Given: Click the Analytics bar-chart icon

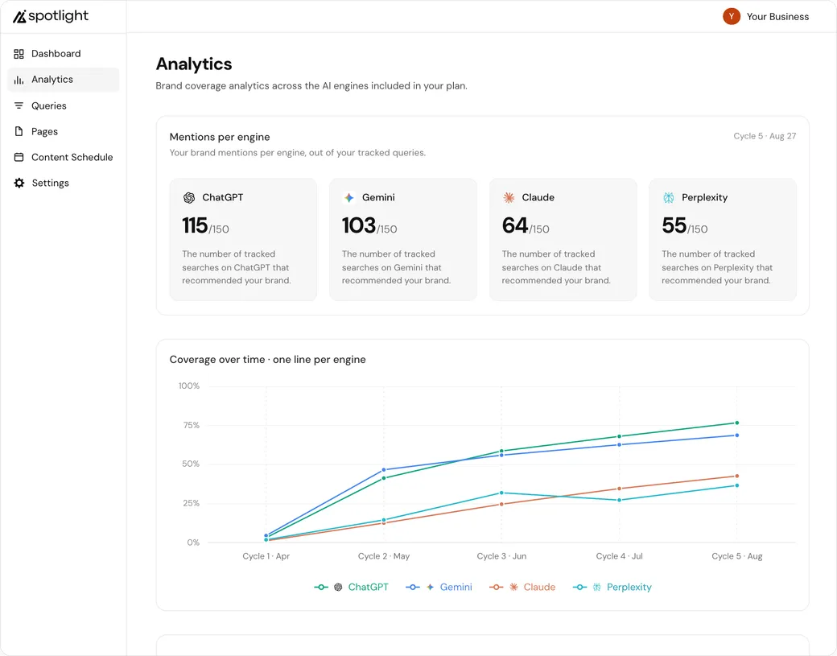Looking at the screenshot, I should pos(19,80).
